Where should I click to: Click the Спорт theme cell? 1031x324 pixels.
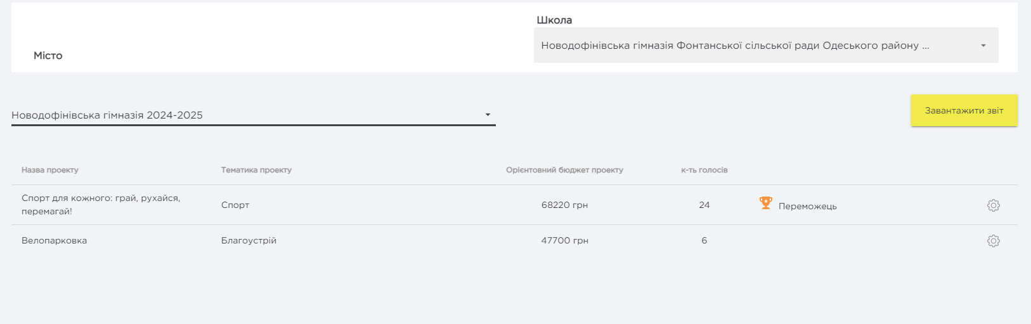(x=235, y=205)
